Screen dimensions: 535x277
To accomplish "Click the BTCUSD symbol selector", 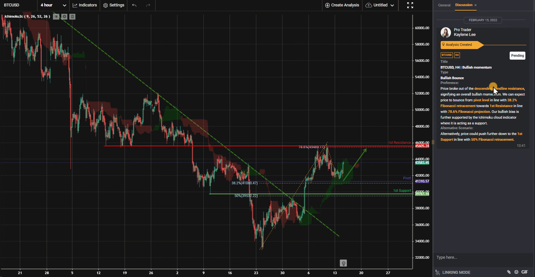I will point(12,5).
